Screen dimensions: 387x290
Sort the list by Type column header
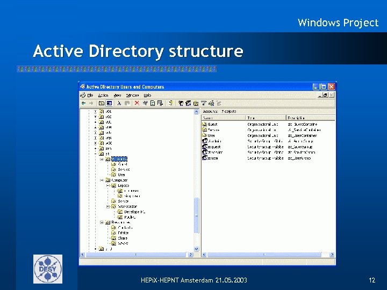[266, 118]
